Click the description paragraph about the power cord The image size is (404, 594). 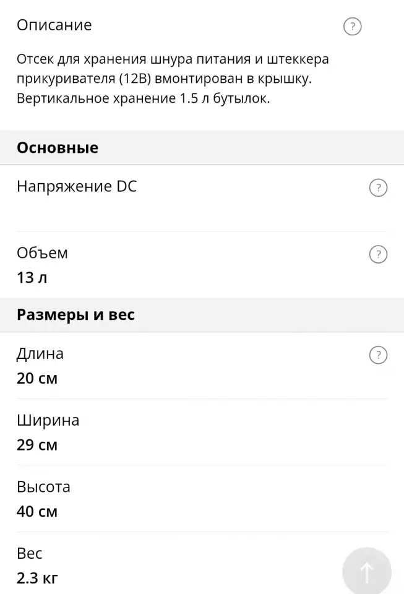coord(173,79)
